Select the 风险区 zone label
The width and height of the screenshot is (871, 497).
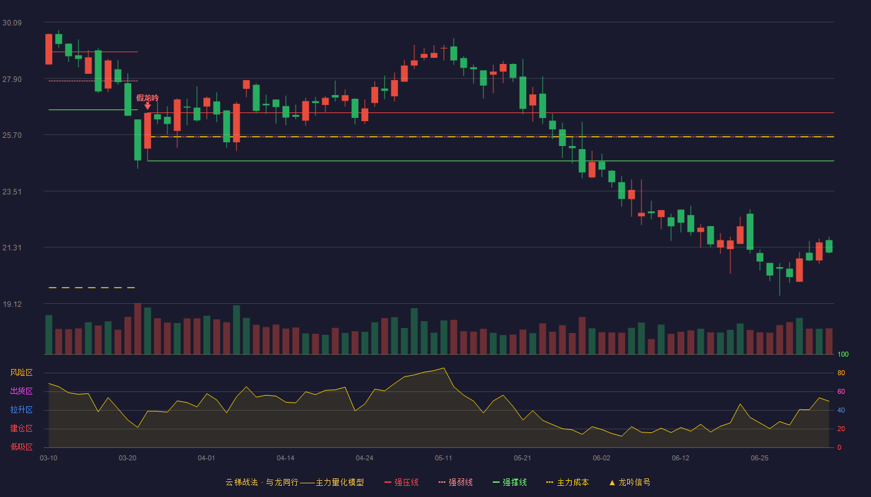[x=21, y=373]
